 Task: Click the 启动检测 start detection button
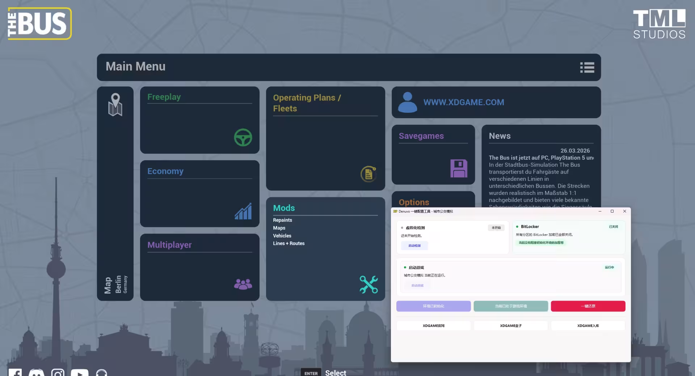414,246
